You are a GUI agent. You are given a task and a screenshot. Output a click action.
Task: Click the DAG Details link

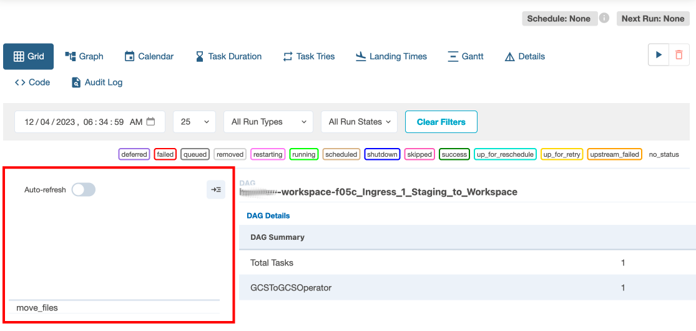pos(268,215)
